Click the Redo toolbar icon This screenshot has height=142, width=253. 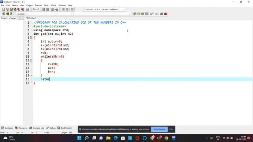point(38,9)
